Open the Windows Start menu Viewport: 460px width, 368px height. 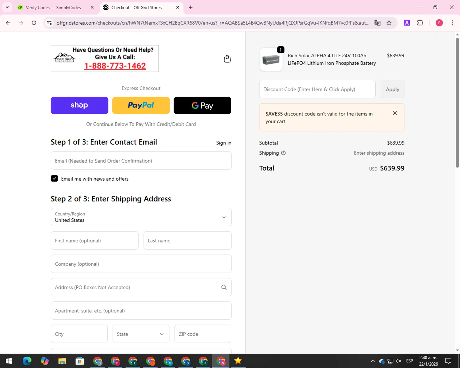9,361
